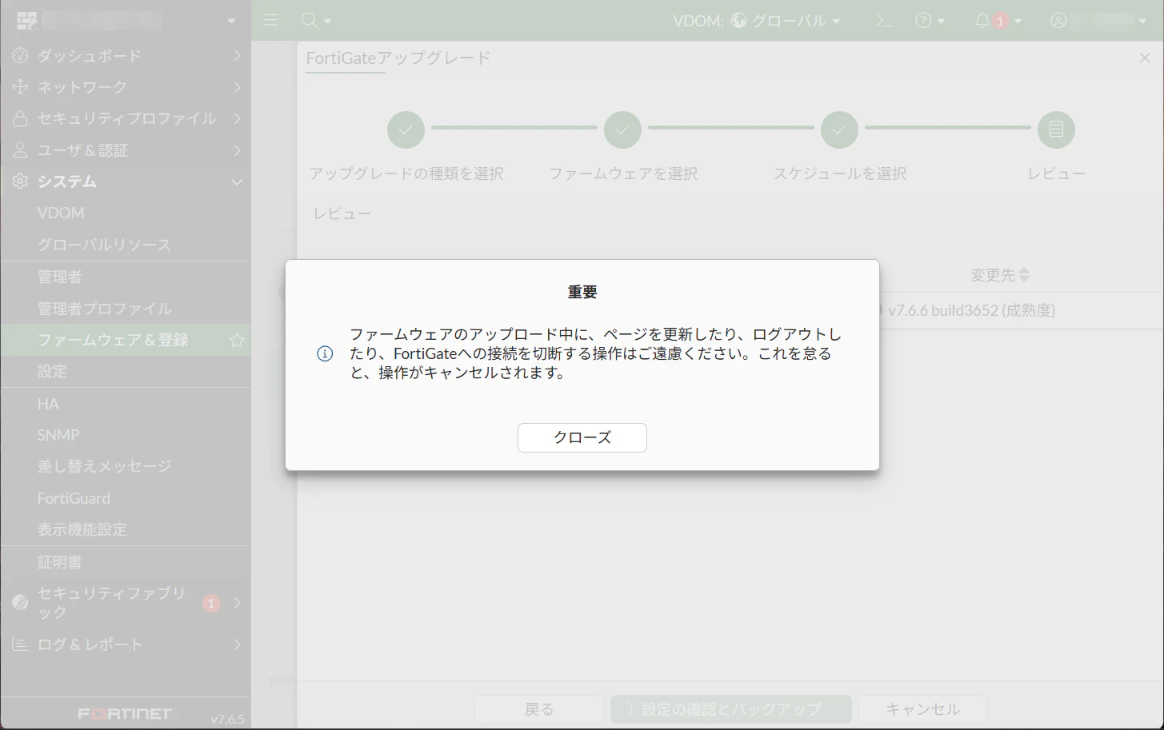
Task: Open the CLI console from the top bar
Action: tap(882, 20)
